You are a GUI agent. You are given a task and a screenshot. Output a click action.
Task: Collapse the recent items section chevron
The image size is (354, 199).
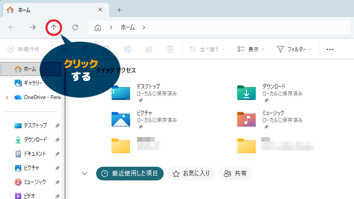pyautogui.click(x=85, y=173)
